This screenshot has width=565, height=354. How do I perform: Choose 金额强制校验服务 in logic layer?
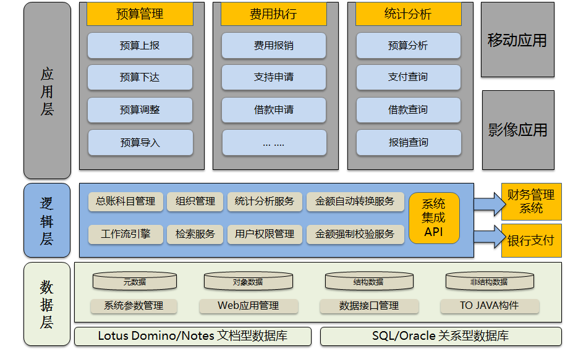355,234
